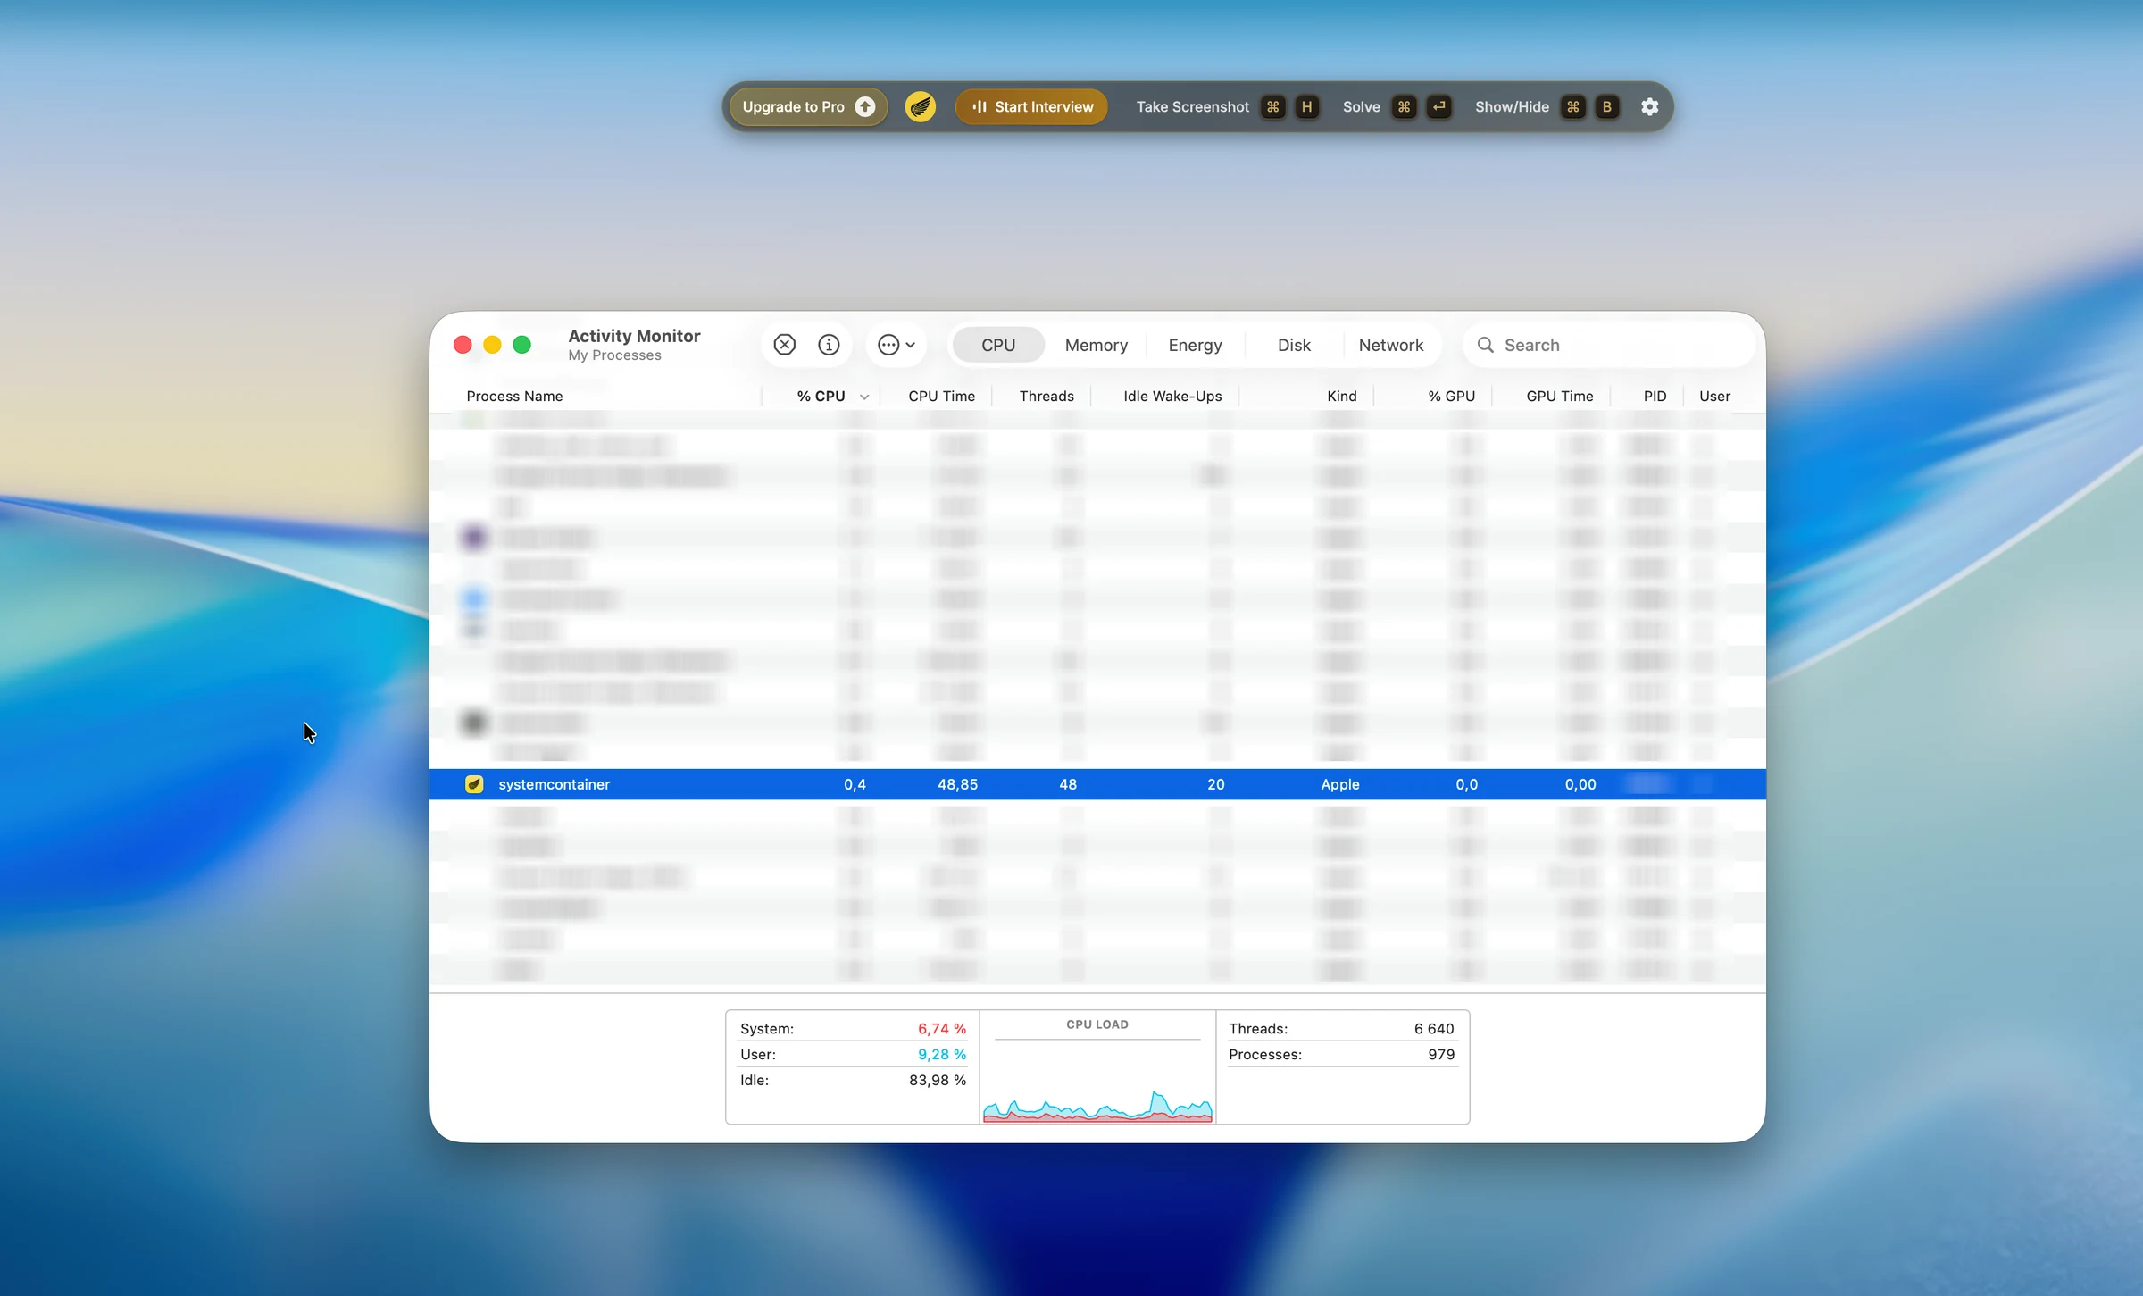Click the green zoom window button

[x=522, y=345]
